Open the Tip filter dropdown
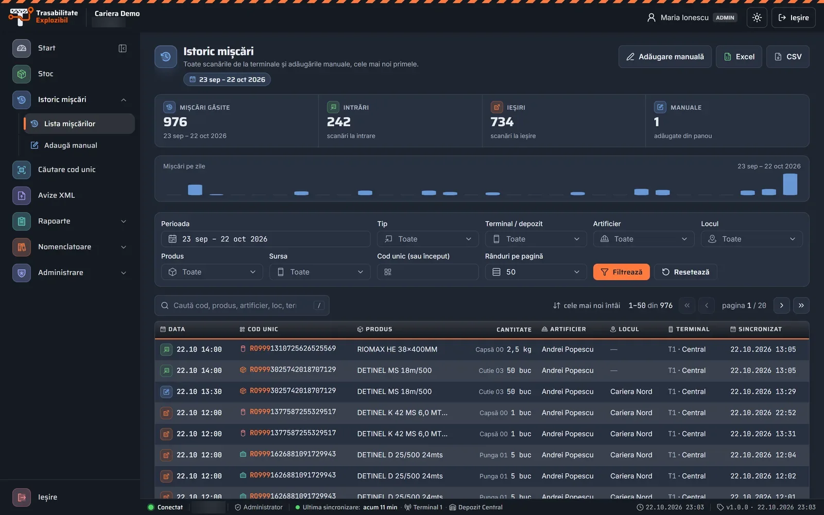Screen dimensions: 824x515 427,239
